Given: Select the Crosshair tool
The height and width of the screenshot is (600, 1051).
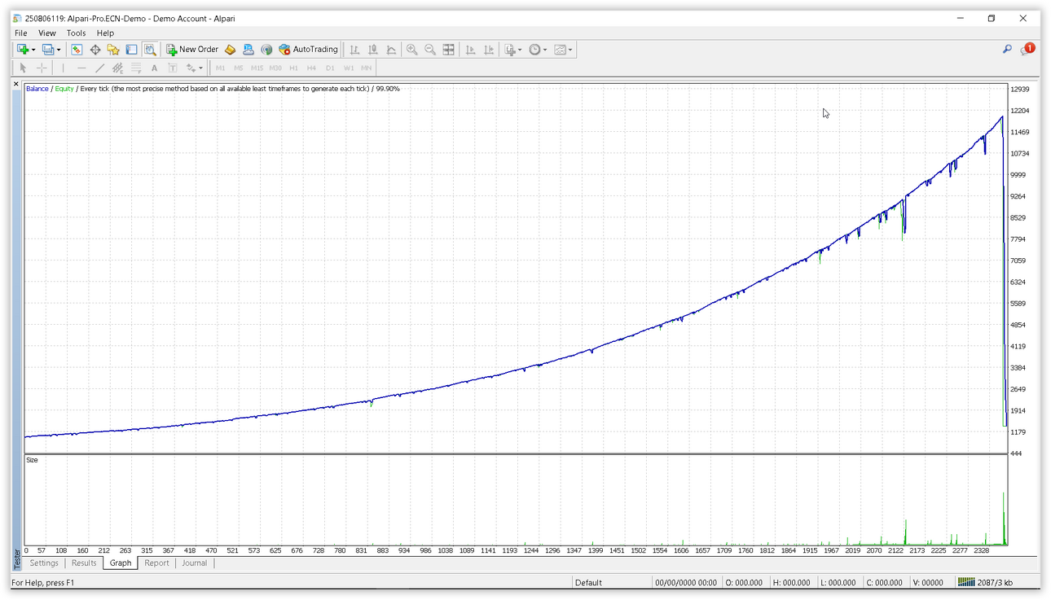Looking at the screenshot, I should (42, 68).
